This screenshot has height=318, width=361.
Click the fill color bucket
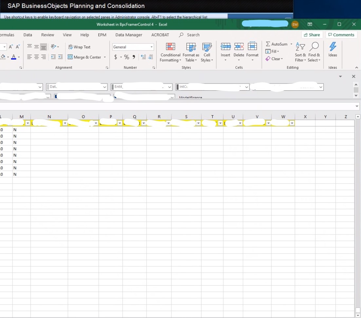pos(3,57)
